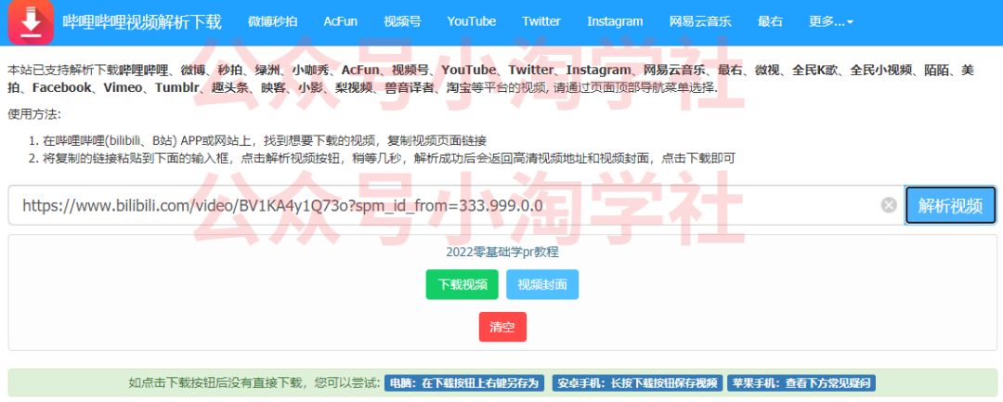Click the red 清空 button
Viewport: 1003px width, 402px height.
pos(502,327)
